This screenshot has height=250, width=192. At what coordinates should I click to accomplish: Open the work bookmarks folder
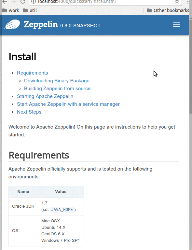[11, 10]
